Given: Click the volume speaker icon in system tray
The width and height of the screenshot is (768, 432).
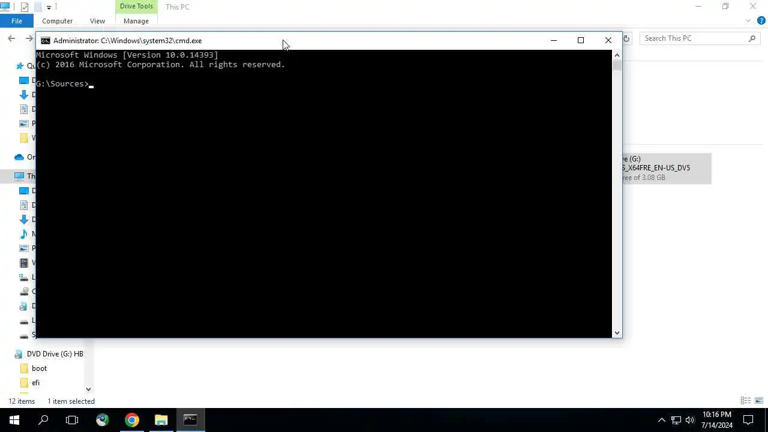Looking at the screenshot, I should (690, 420).
